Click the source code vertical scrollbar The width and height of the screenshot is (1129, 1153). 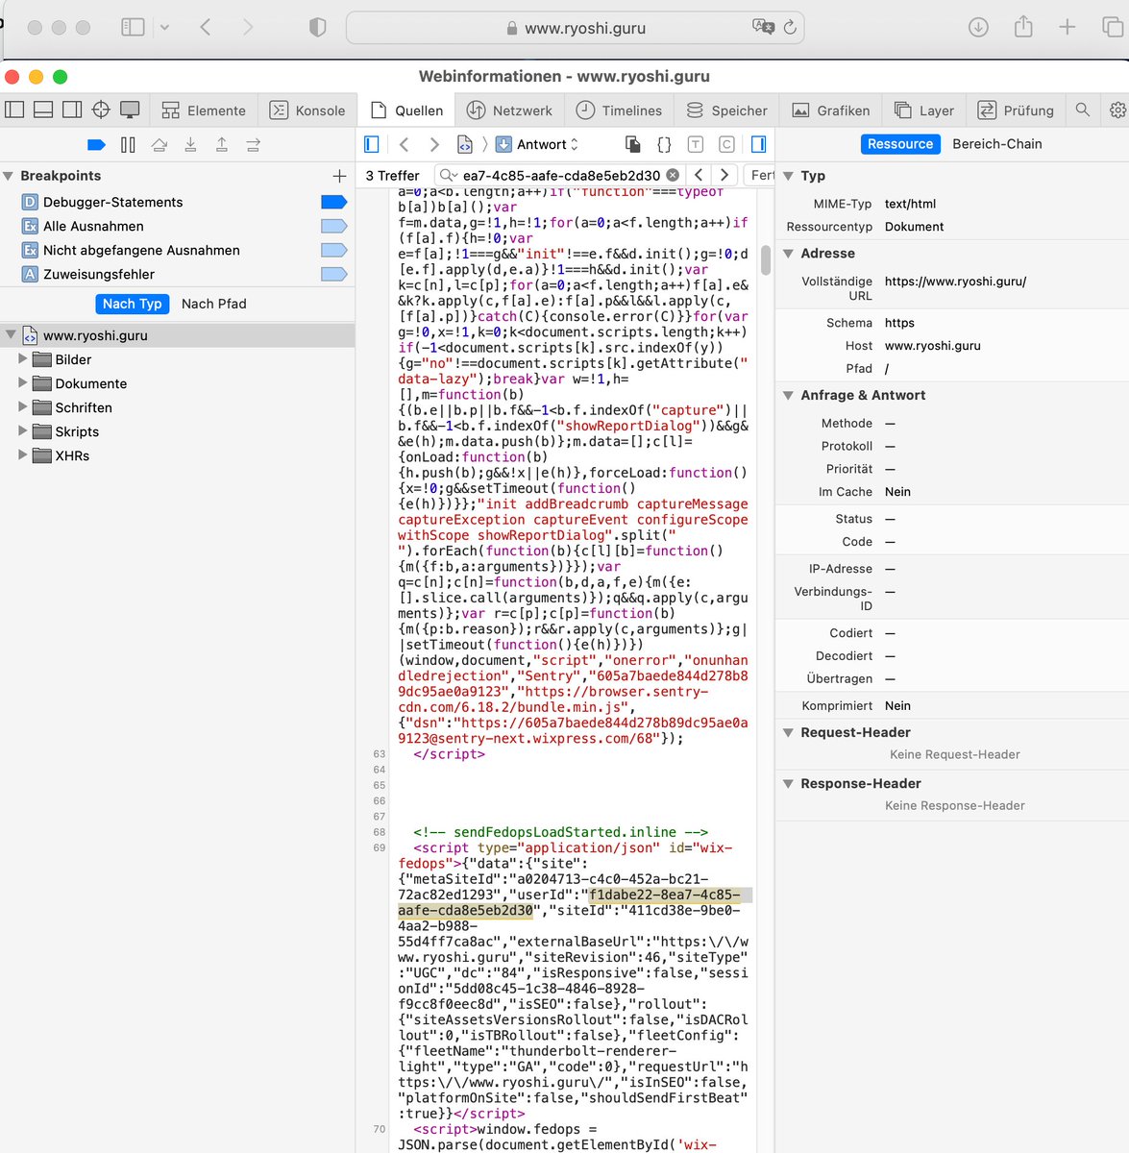pos(766,259)
